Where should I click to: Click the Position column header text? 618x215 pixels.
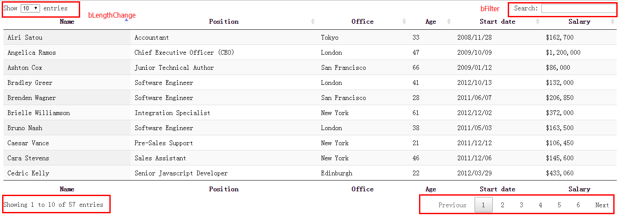coord(224,22)
